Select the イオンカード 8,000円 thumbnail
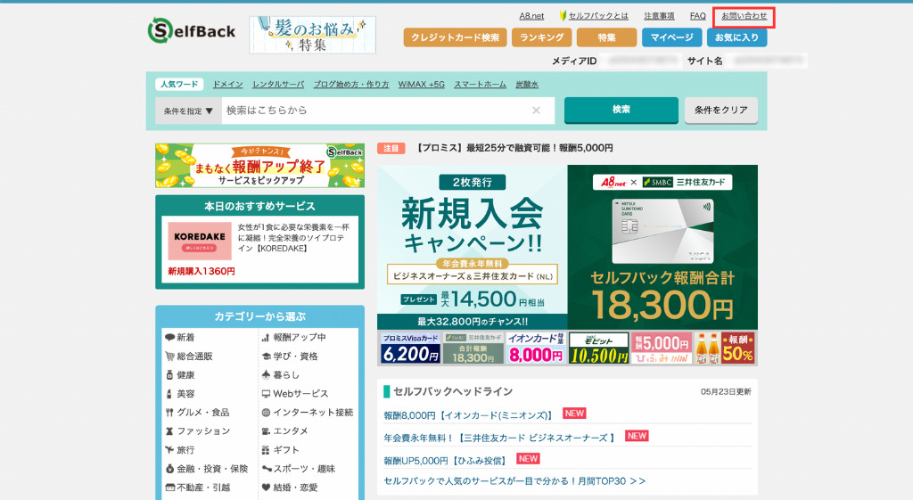 tap(536, 348)
